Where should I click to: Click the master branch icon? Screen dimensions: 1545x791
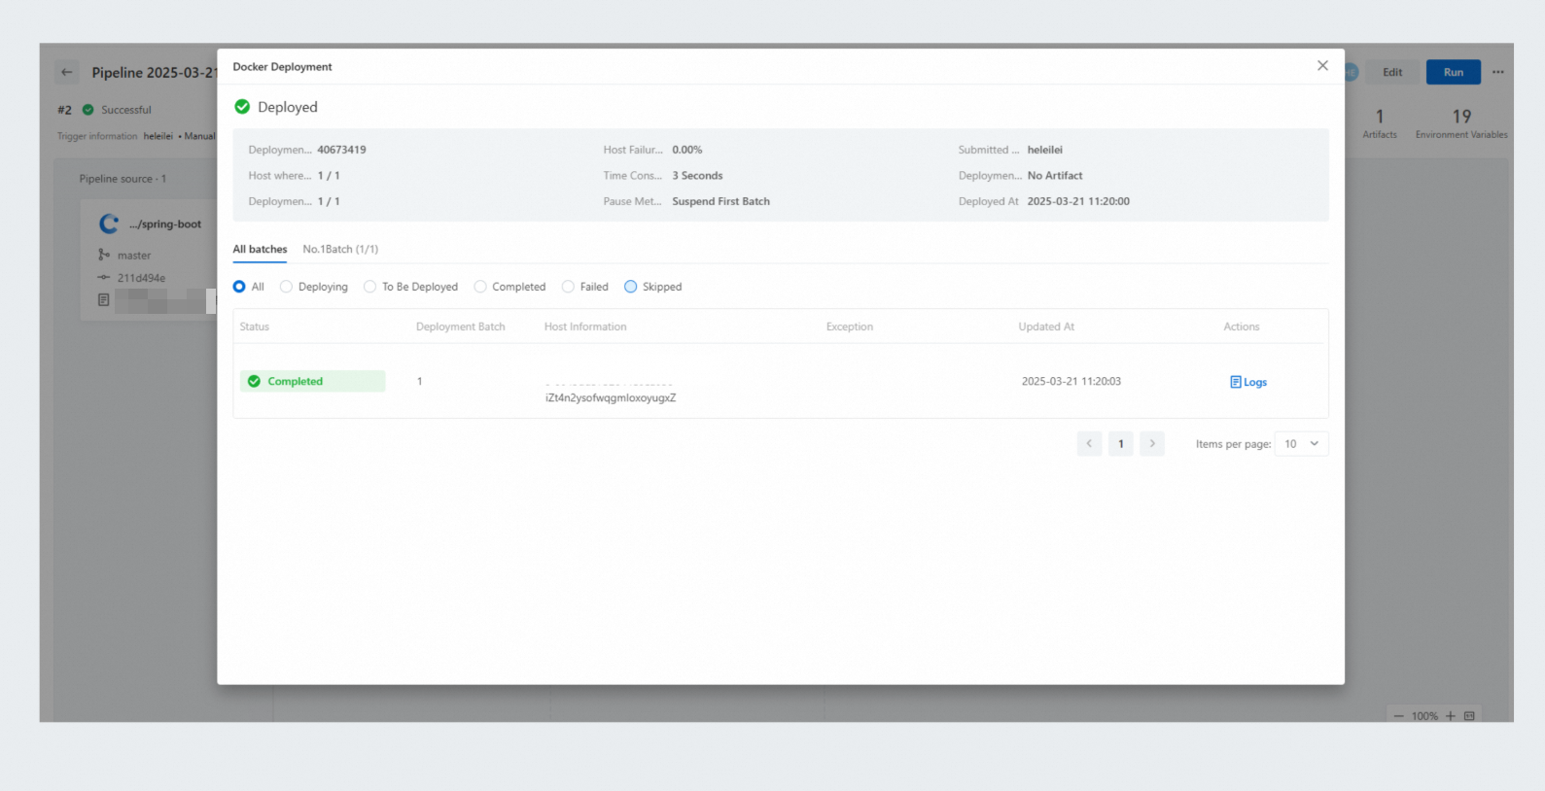[104, 255]
